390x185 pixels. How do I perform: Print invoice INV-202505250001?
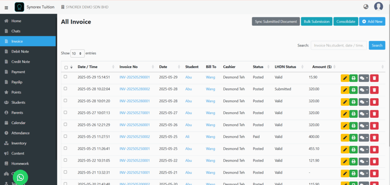click(353, 150)
